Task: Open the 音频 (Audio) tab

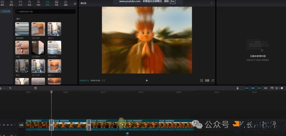Action: pos(11,3)
